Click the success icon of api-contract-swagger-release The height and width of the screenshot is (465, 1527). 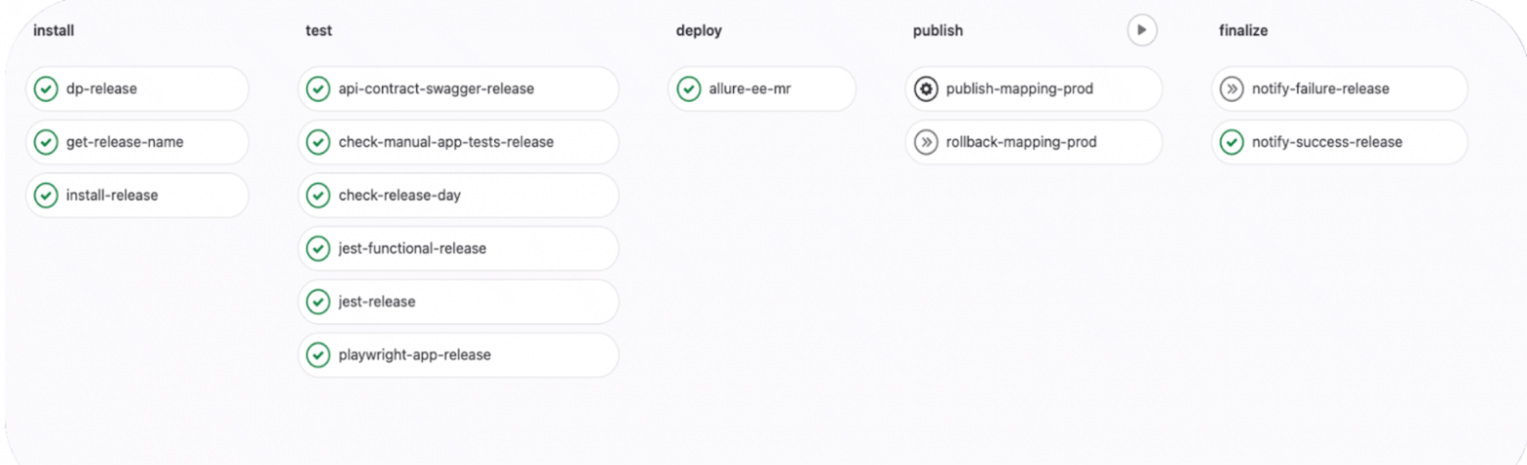(x=317, y=89)
